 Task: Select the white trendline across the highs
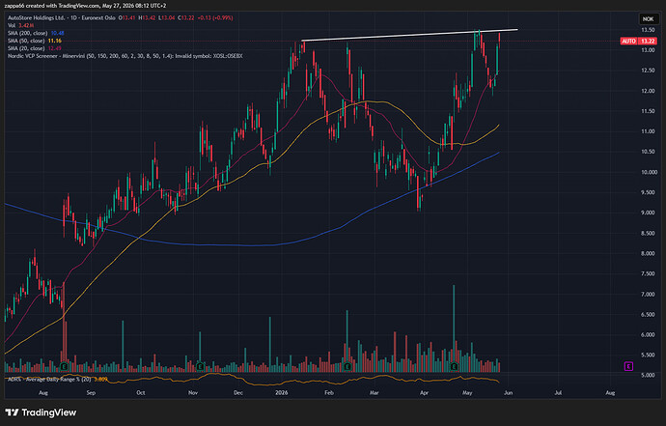[409, 36]
